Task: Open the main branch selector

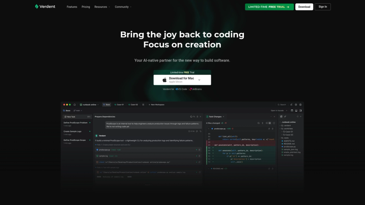Action: click(x=78, y=110)
